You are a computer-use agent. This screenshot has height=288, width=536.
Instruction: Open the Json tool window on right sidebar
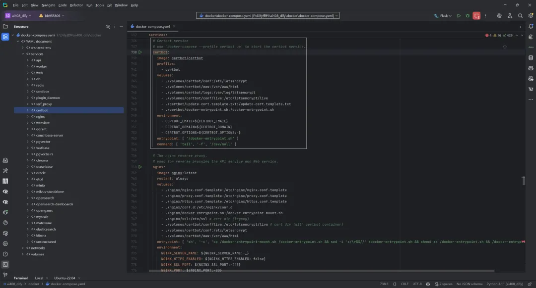click(x=531, y=47)
